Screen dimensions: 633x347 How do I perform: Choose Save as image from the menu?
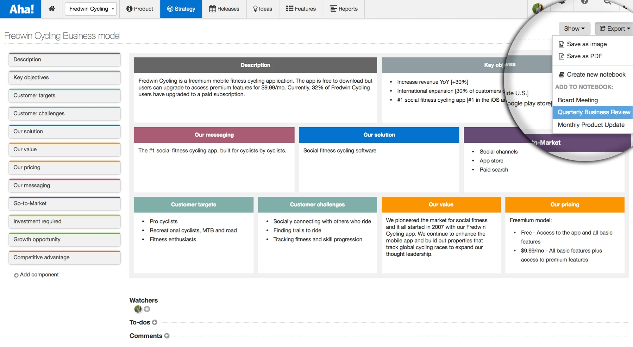coord(586,44)
